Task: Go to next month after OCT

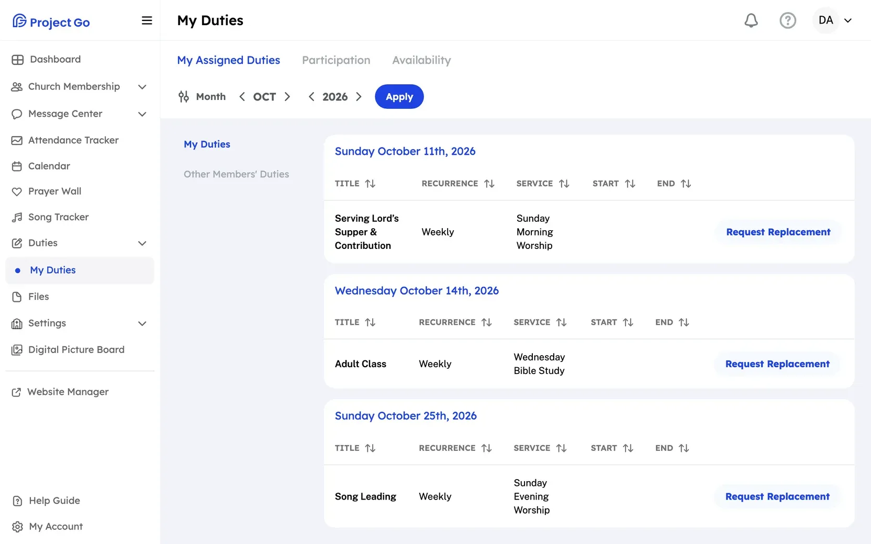Action: tap(287, 97)
